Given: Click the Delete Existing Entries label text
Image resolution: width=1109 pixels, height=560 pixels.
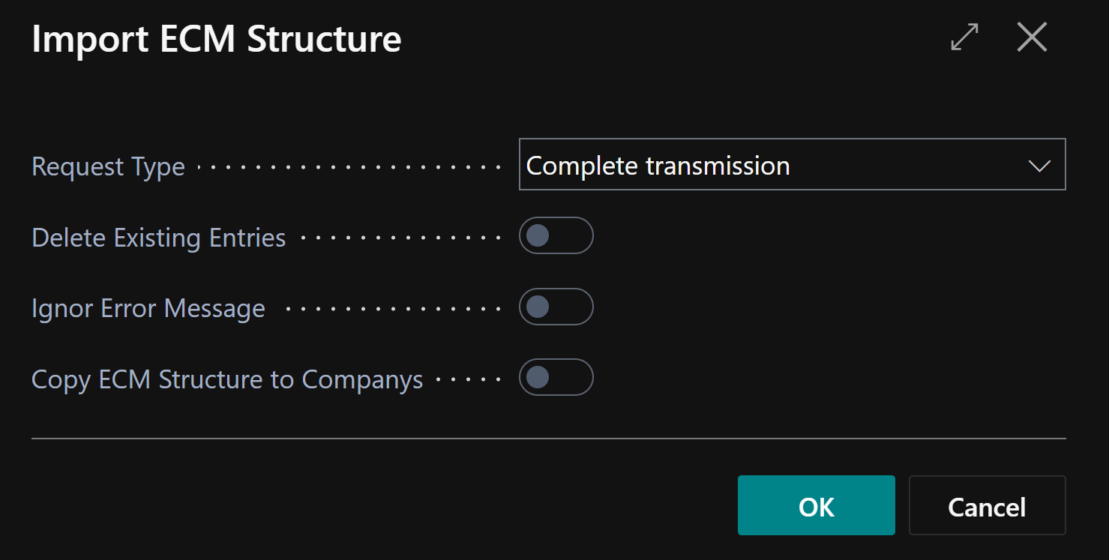Looking at the screenshot, I should (158, 238).
